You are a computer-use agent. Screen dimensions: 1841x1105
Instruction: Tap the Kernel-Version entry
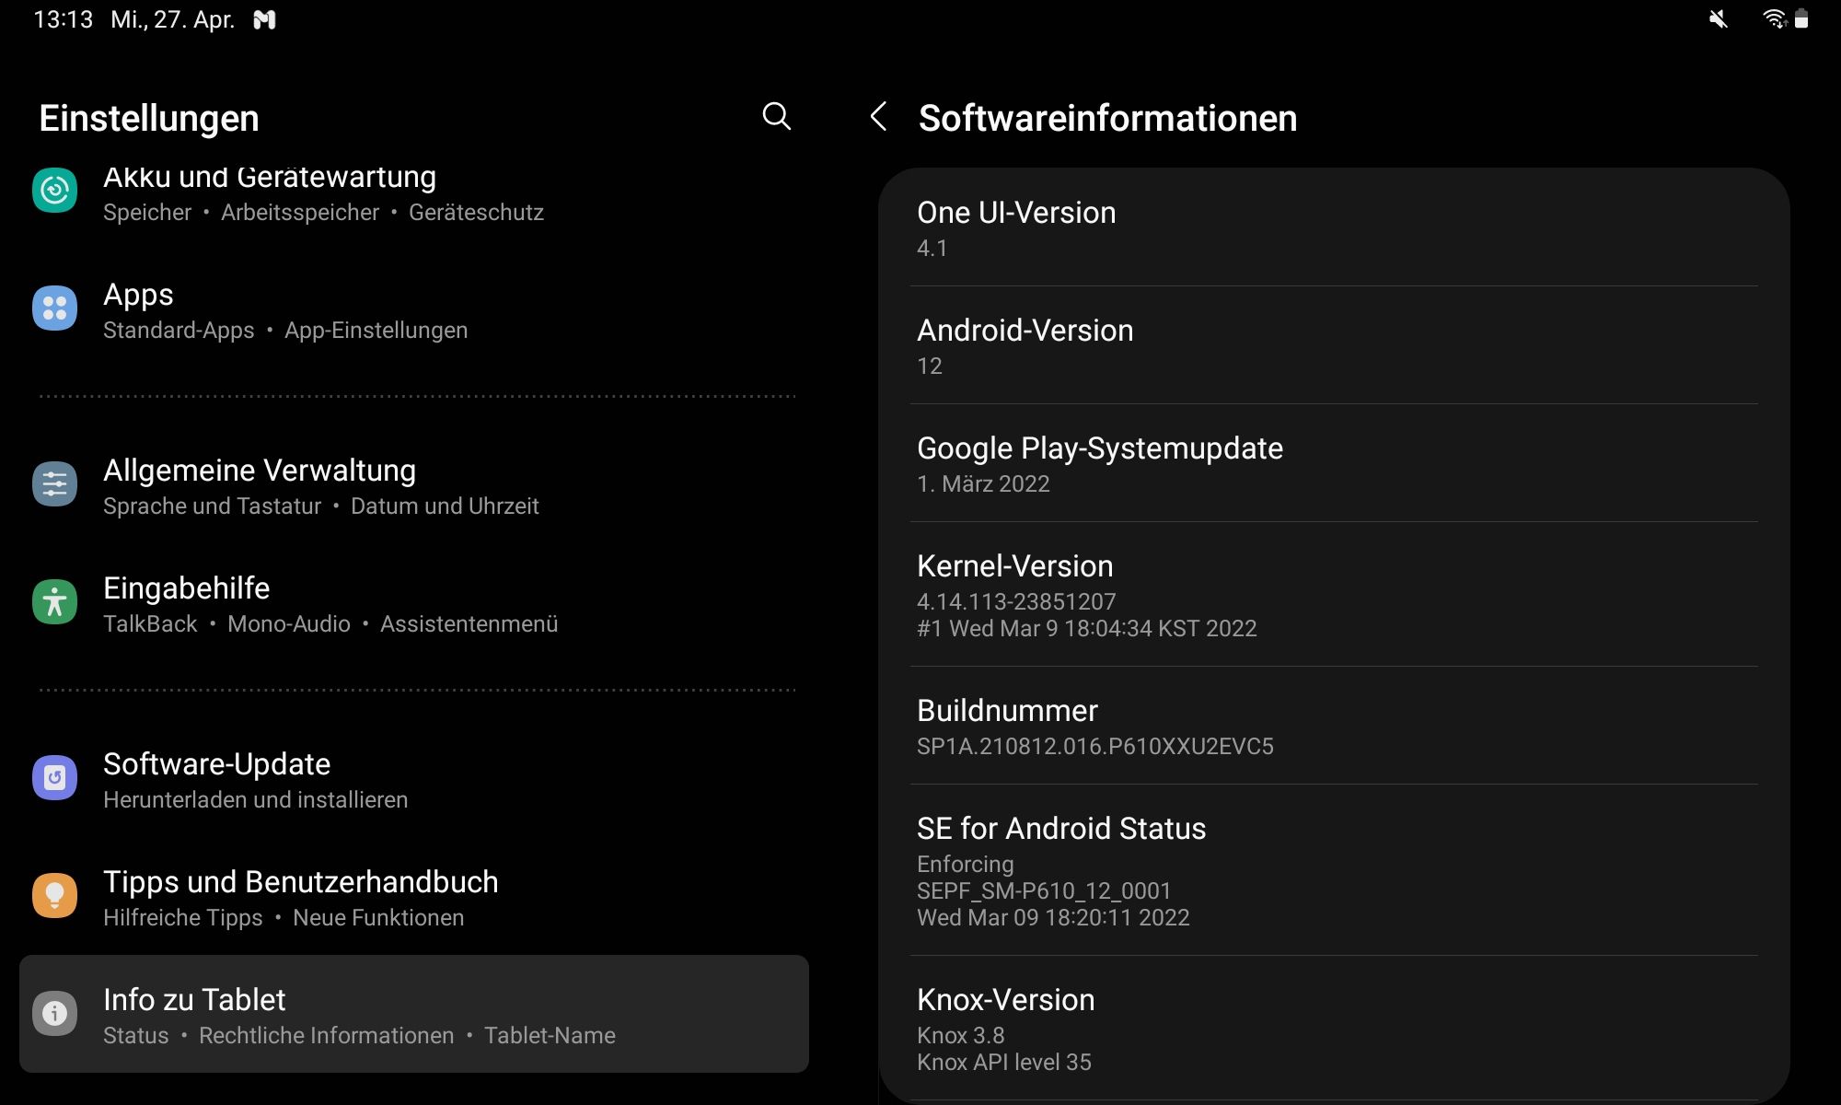tap(1334, 594)
